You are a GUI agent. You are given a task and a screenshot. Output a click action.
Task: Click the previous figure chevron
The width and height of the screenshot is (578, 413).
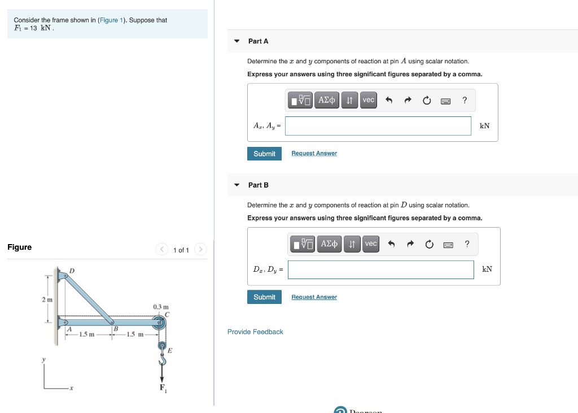[161, 249]
